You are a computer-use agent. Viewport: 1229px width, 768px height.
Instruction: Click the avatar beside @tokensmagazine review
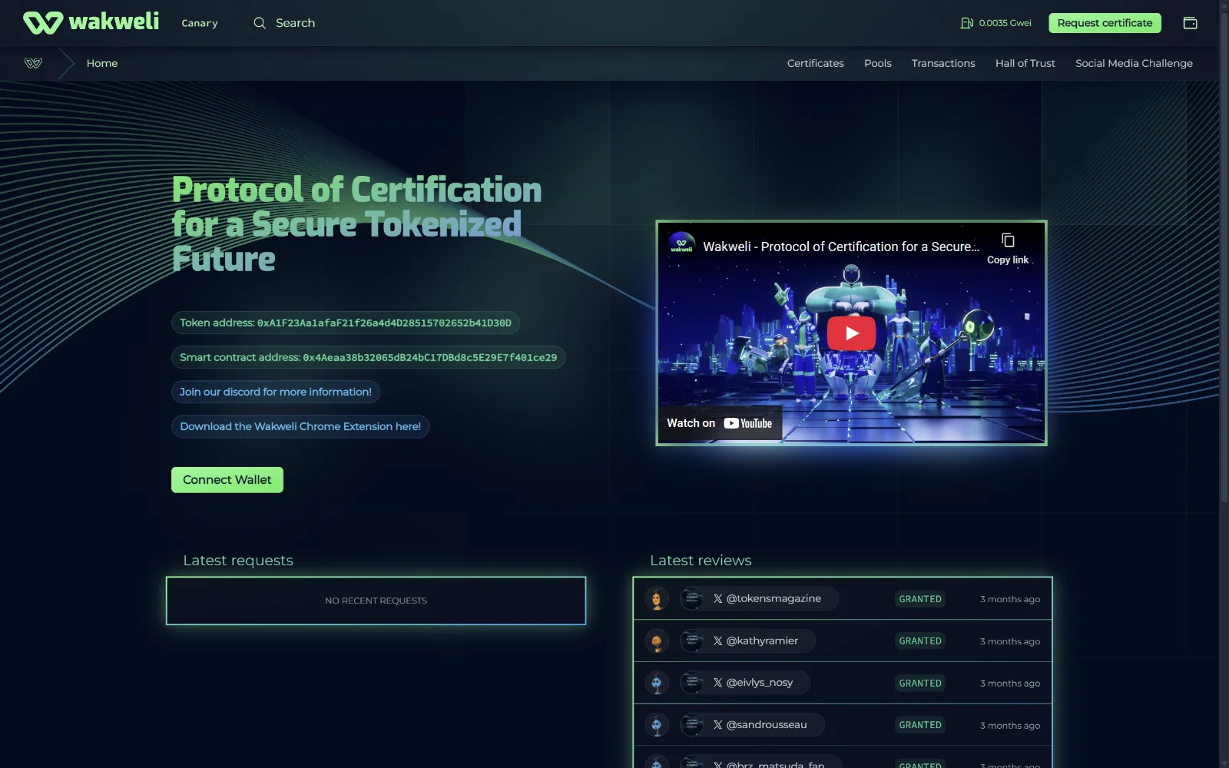[x=657, y=599]
